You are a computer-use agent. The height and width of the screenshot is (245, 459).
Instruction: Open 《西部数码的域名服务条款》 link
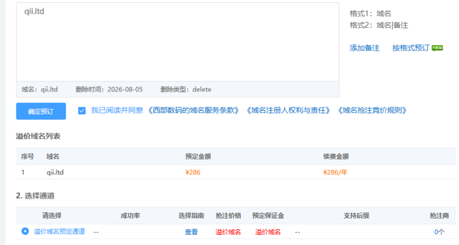[x=193, y=111]
